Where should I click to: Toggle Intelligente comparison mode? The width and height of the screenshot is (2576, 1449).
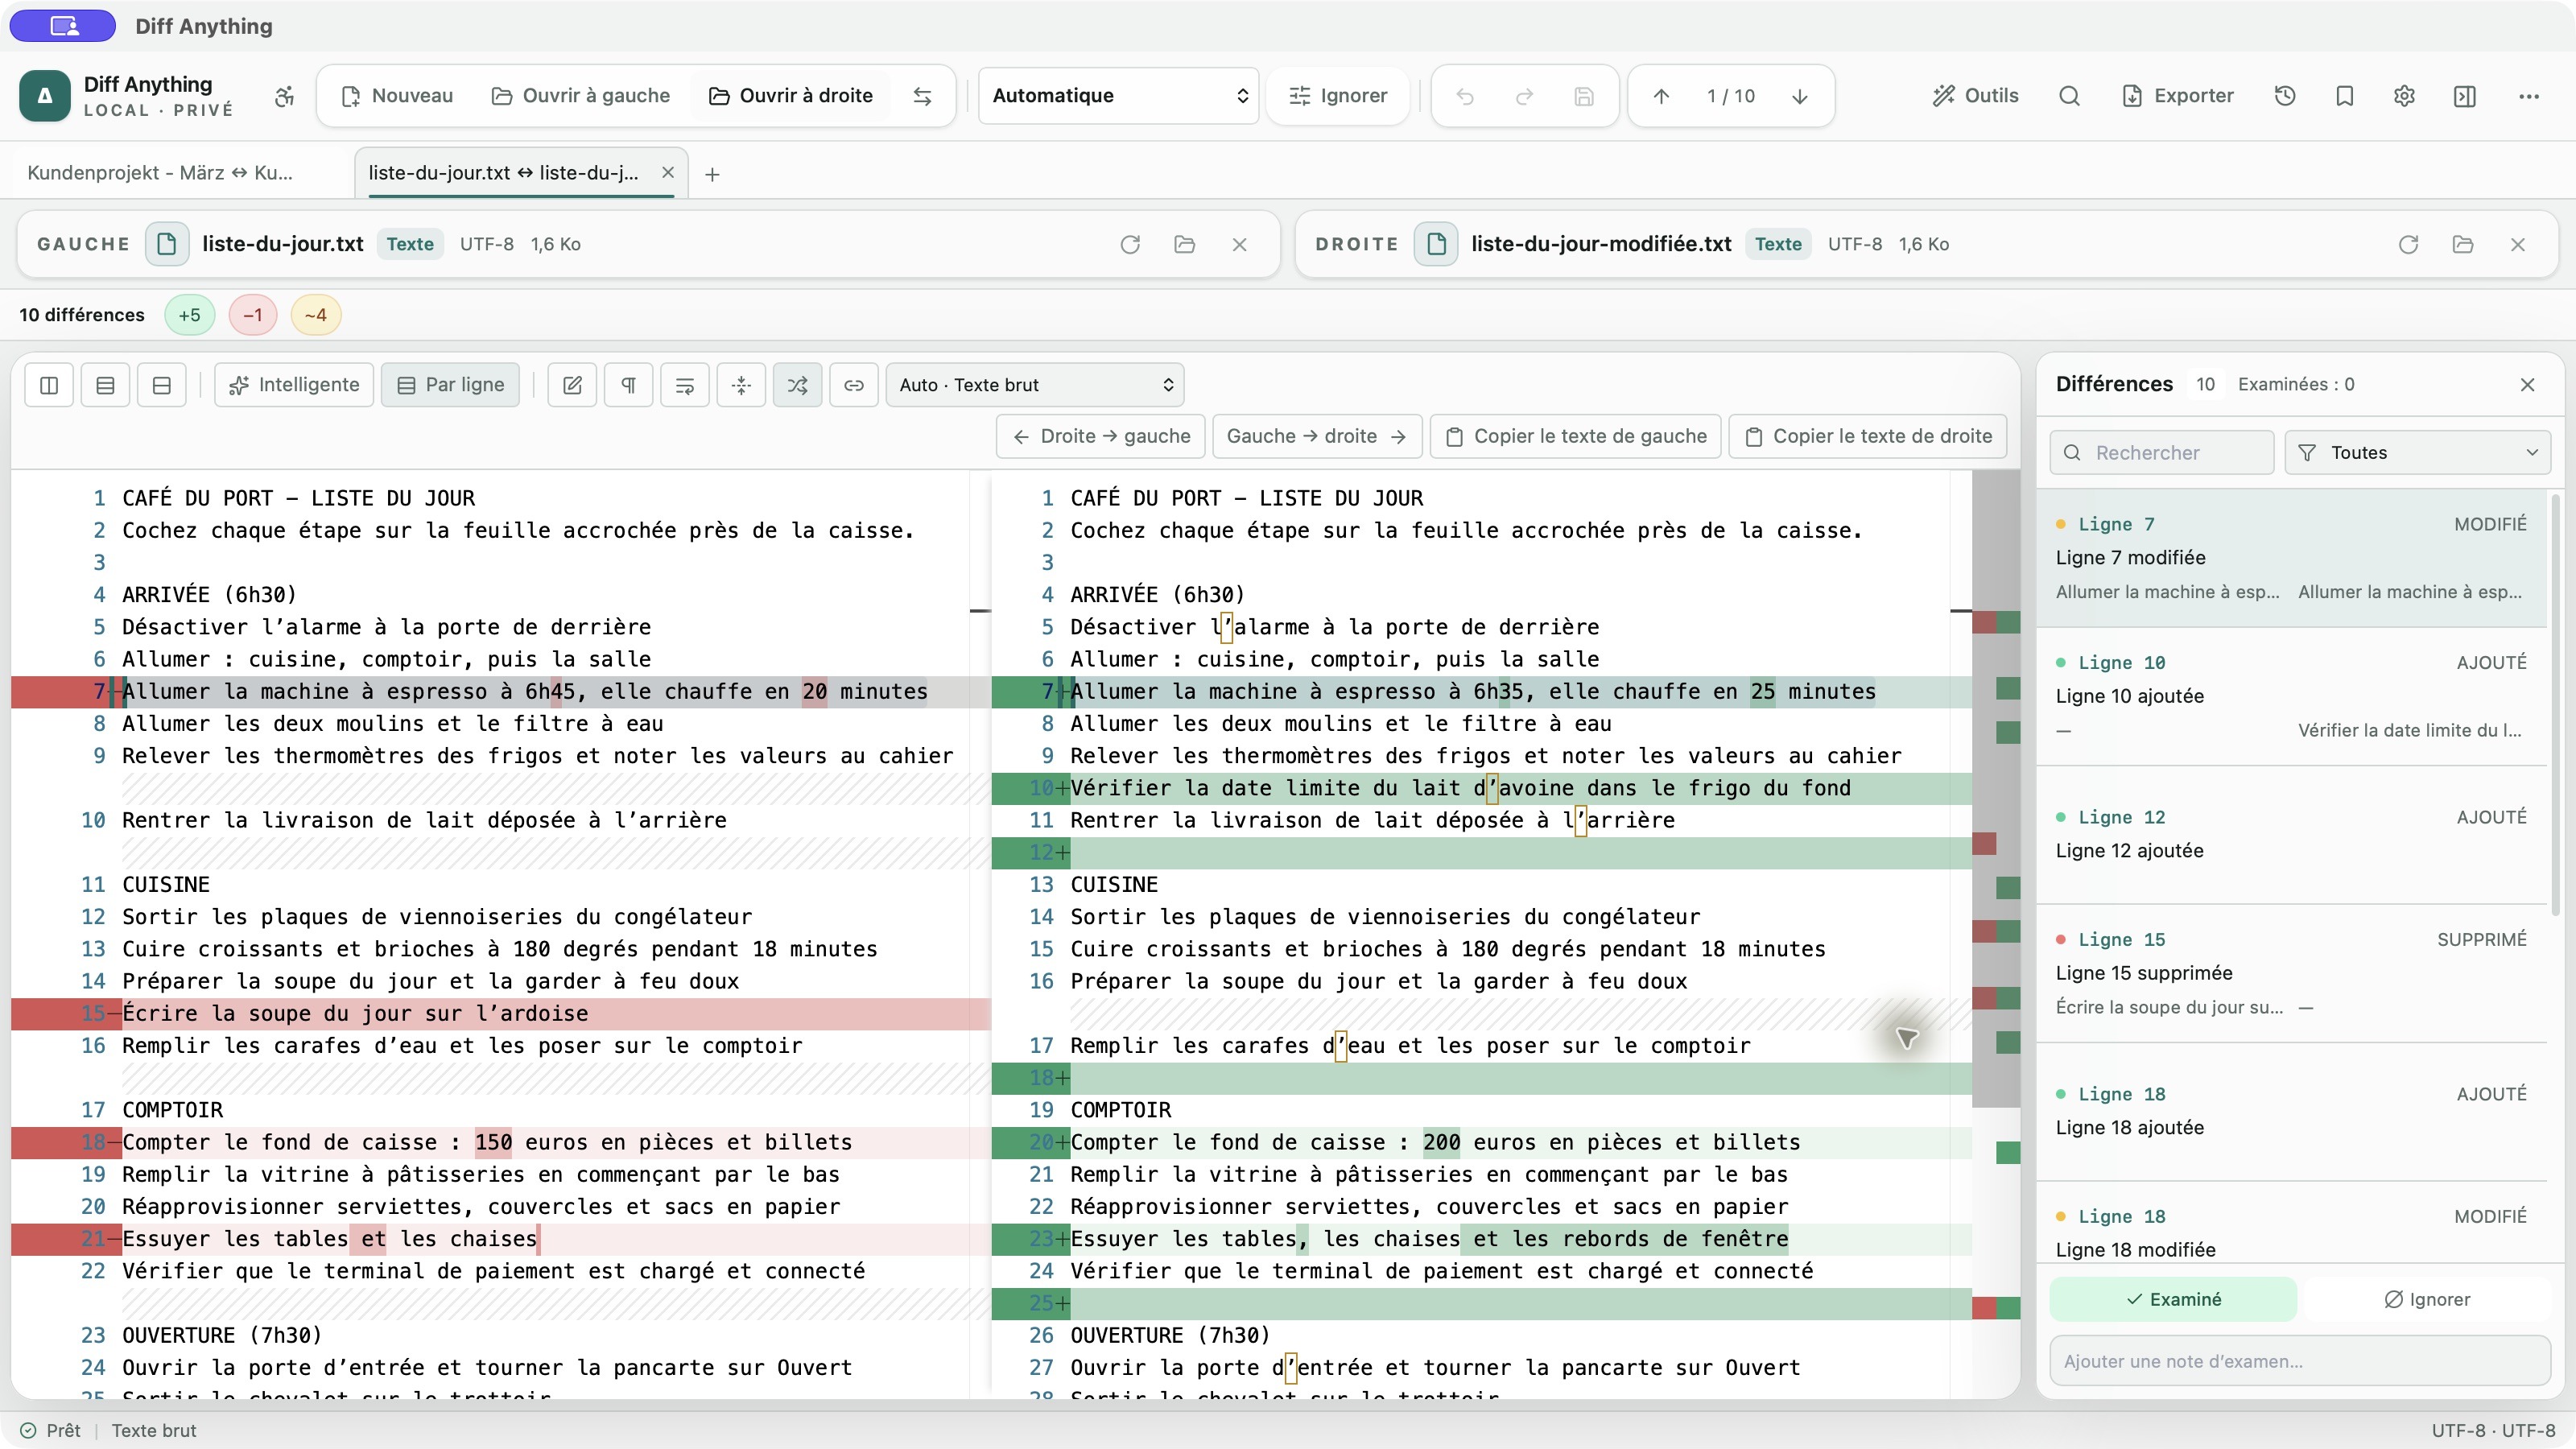(x=294, y=385)
